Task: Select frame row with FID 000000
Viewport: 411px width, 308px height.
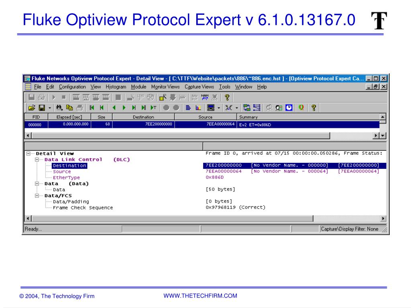Action: (x=202, y=125)
